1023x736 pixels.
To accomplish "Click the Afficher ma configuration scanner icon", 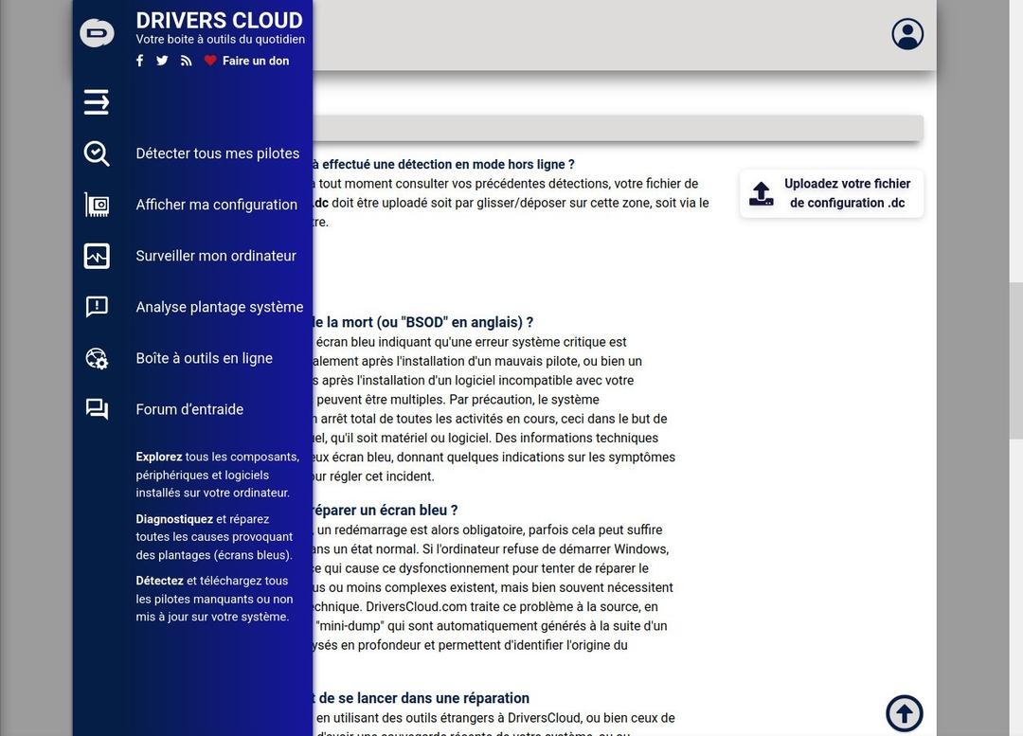I will [x=96, y=204].
